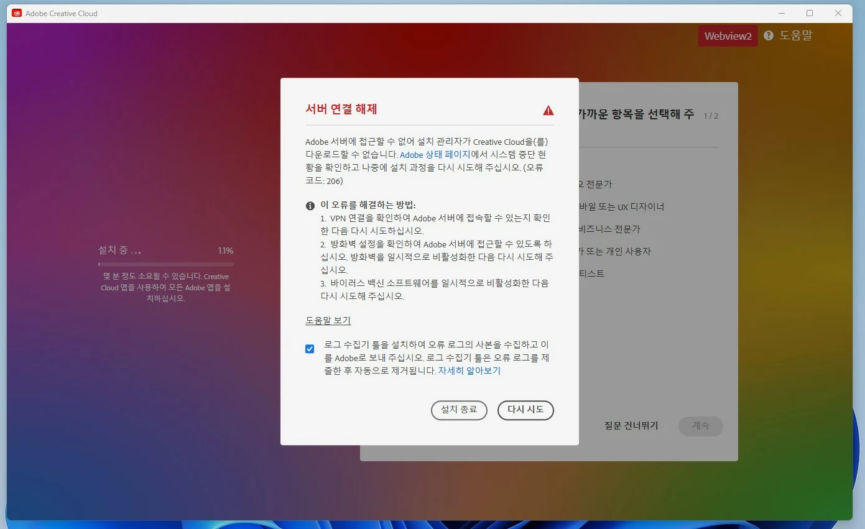Open the 도움말 help menu
This screenshot has width=865, height=529.
click(796, 35)
